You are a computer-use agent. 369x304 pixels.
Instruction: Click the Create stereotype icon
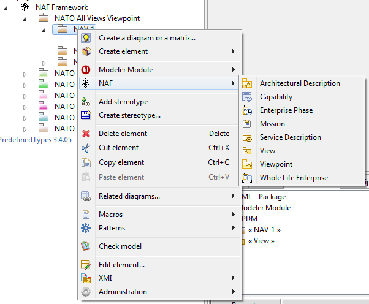pos(86,115)
